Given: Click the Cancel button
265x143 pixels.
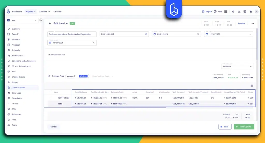Looking at the screenshot, I should [53, 127].
